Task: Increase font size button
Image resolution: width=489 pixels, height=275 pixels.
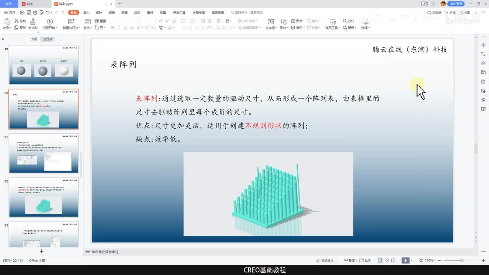Action: pyautogui.click(x=161, y=21)
